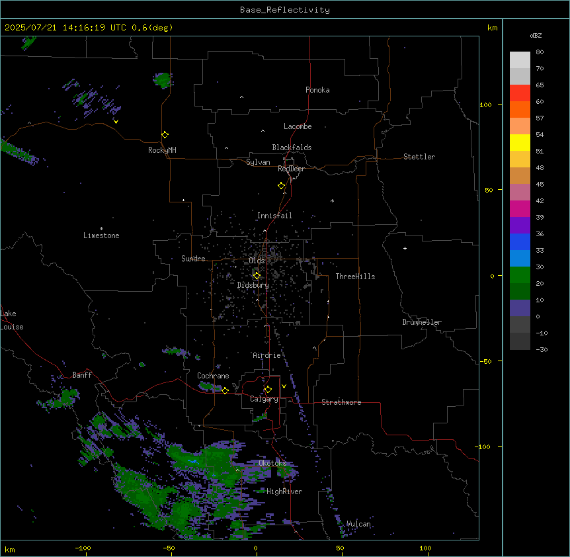Click the Blackfalds city label
Viewport: 570px width, 557px height.
[x=292, y=148]
